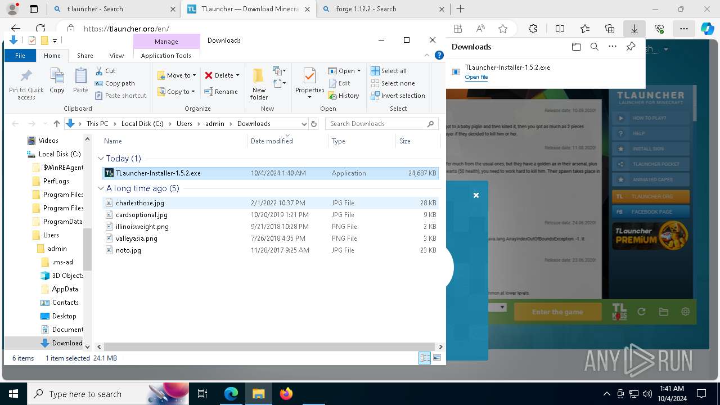Open Firefox from taskbar
This screenshot has width=720, height=405.
click(x=286, y=394)
